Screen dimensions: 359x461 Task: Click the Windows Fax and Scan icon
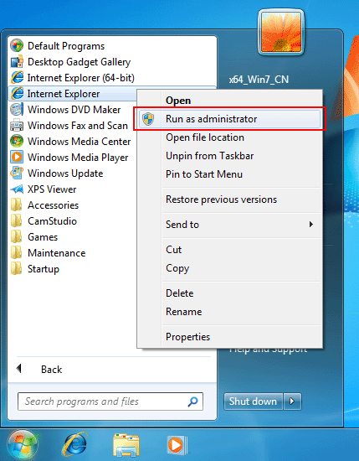17,126
